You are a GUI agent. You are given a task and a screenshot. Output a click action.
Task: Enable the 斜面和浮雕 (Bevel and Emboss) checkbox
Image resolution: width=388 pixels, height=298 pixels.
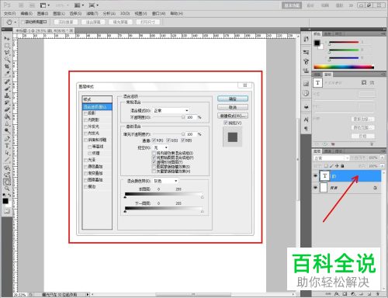pos(85,140)
